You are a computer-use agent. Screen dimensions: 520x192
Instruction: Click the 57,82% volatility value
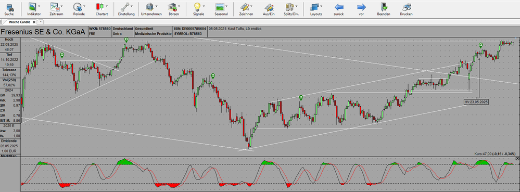[9, 85]
